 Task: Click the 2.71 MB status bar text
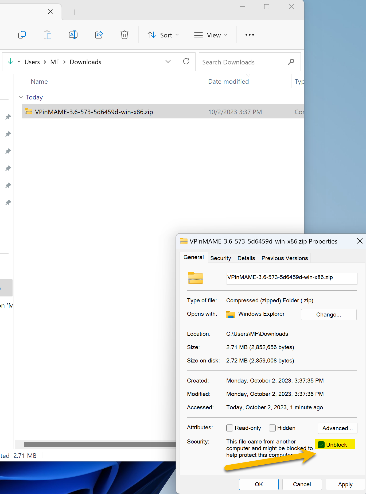(x=25, y=456)
